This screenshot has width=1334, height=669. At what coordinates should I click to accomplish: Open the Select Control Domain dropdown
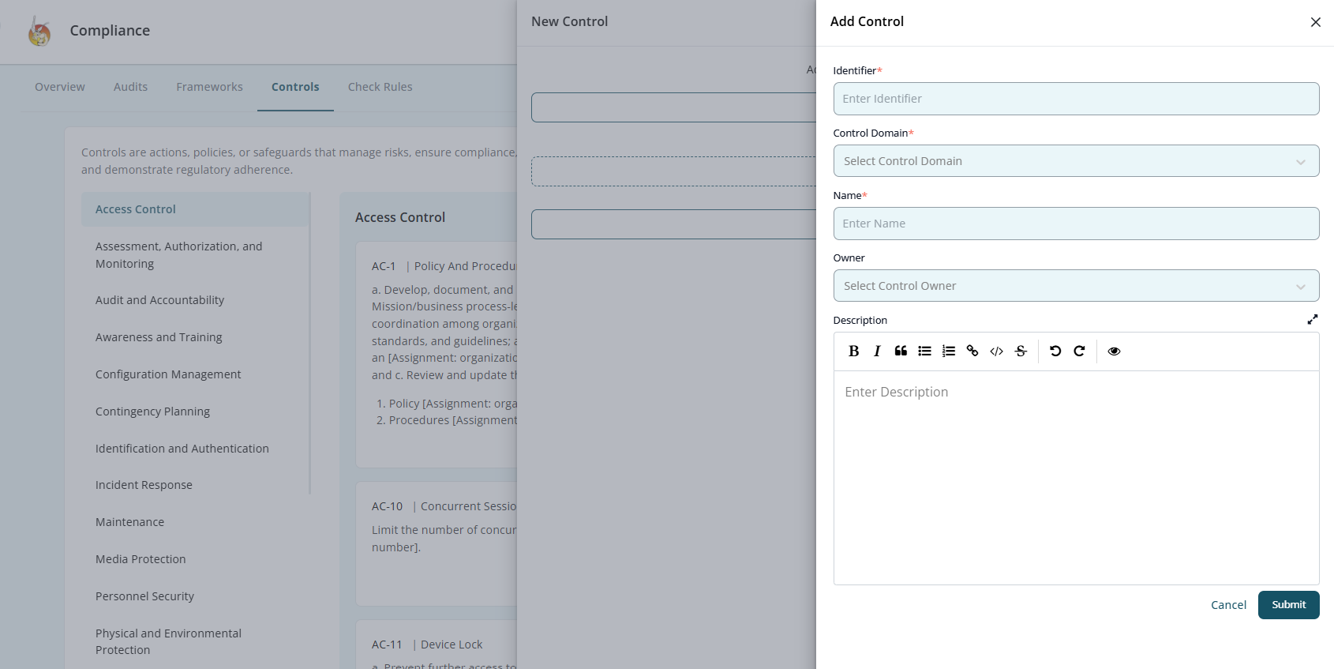1075,161
